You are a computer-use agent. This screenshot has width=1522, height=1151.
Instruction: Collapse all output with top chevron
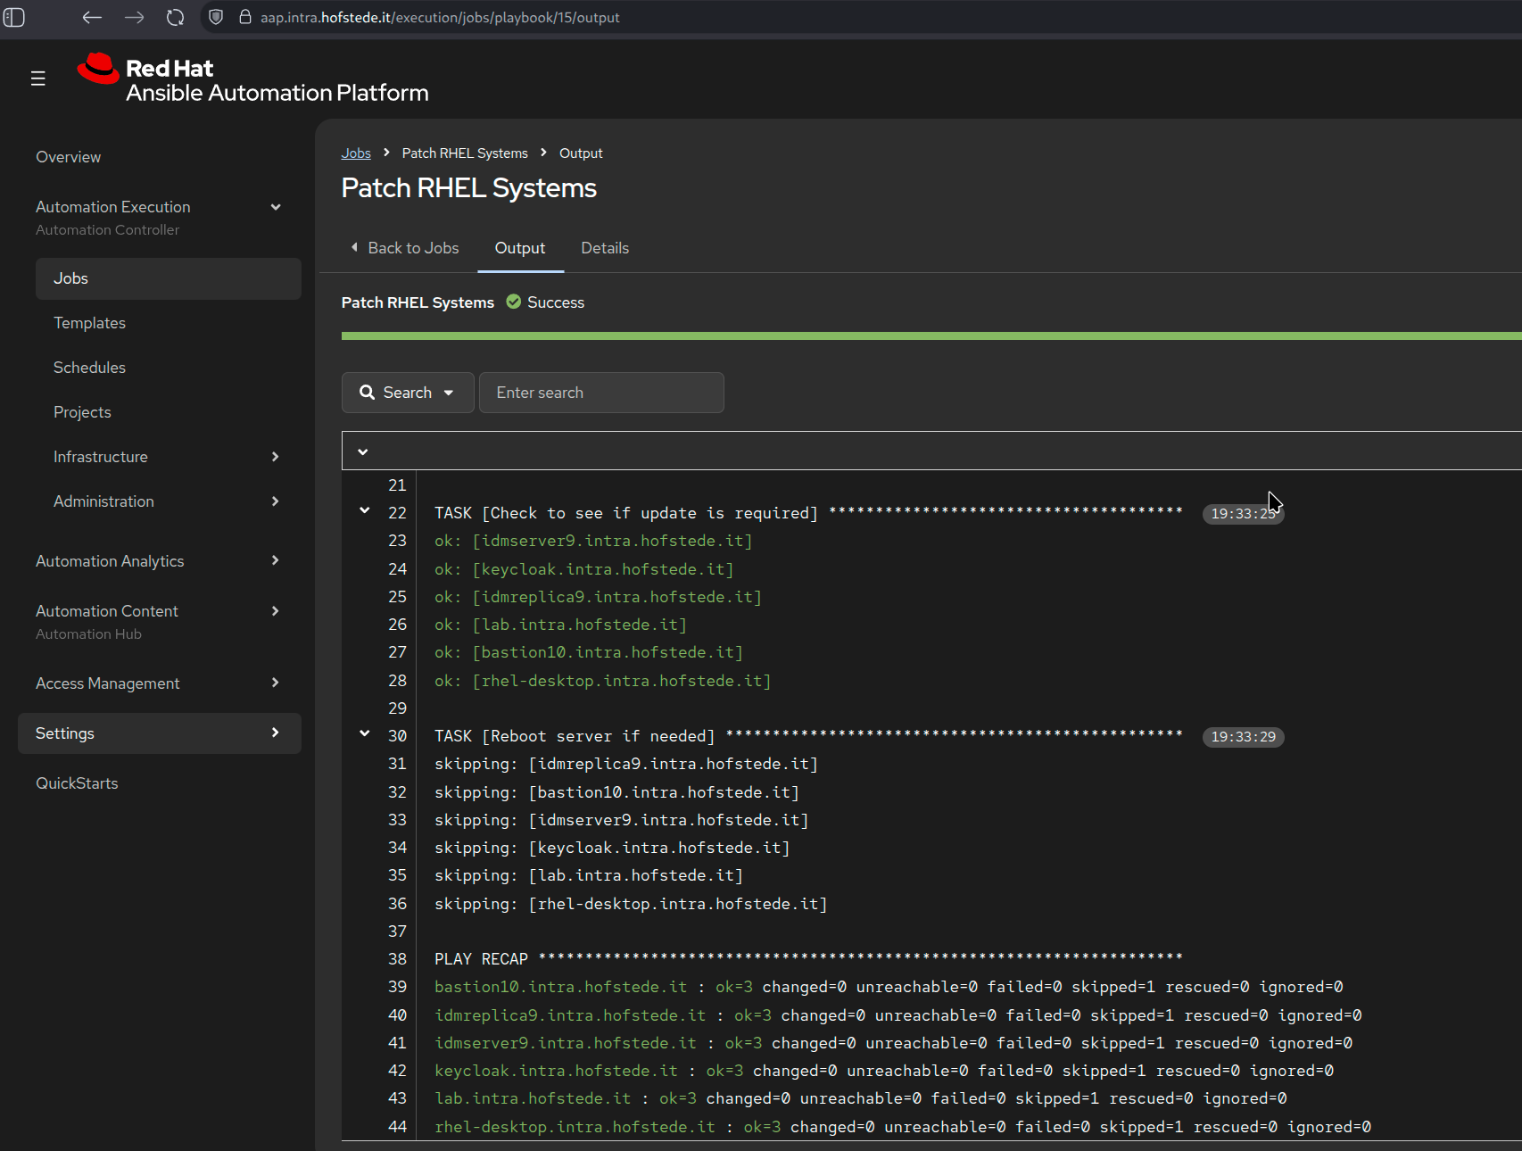click(x=363, y=451)
